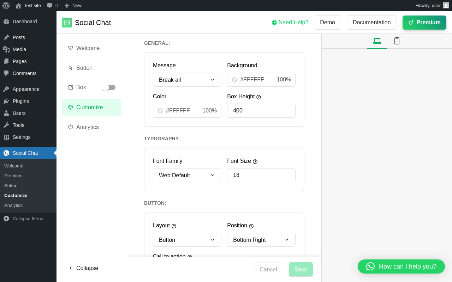Expand the Position dropdown (Bottom Right)

pyautogui.click(x=261, y=240)
